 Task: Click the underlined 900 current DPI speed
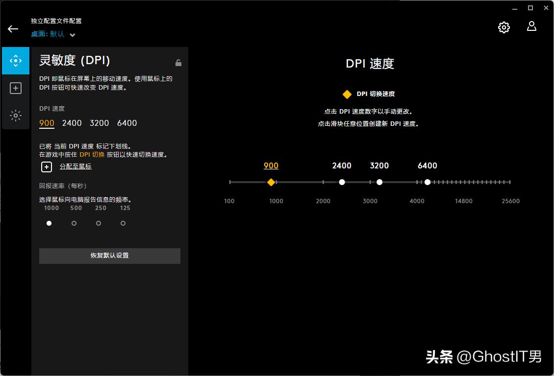[x=47, y=123]
